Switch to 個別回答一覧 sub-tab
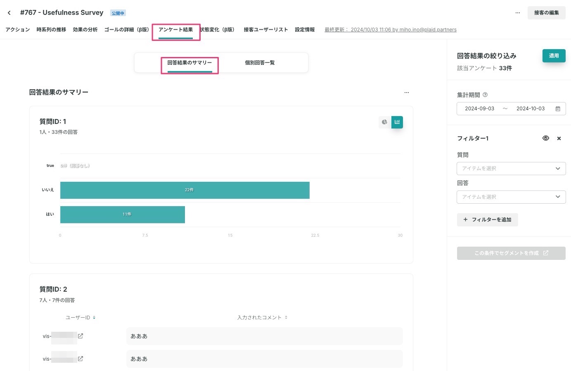The image size is (571, 371). click(260, 63)
